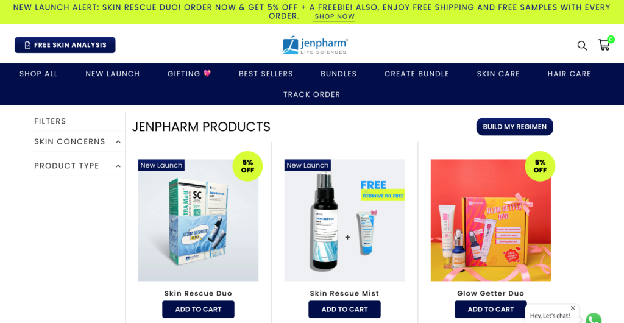Viewport: 624px width, 323px height.
Task: Open the search magnifier icon
Action: [x=582, y=45]
